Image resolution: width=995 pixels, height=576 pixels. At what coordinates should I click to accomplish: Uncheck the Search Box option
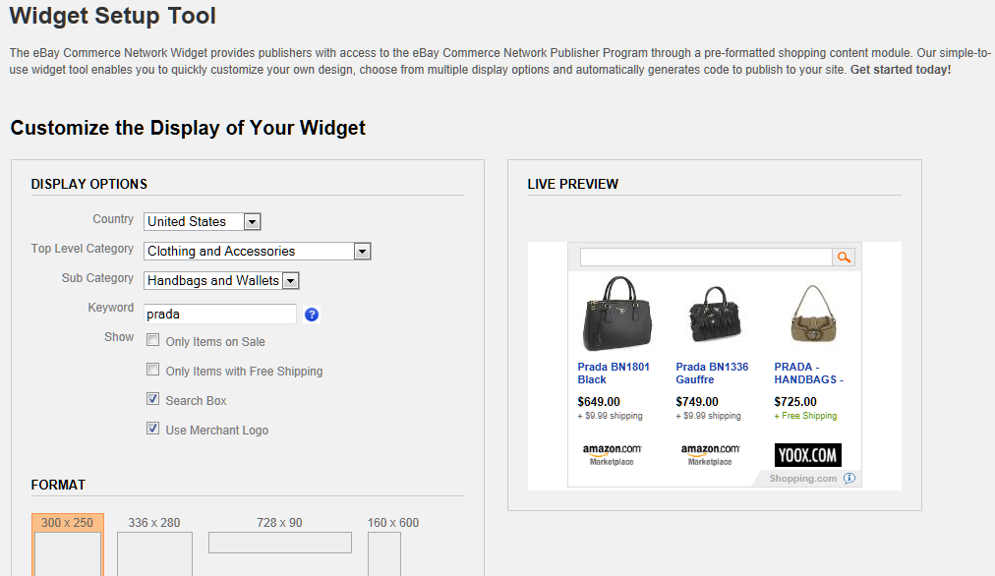pyautogui.click(x=153, y=400)
